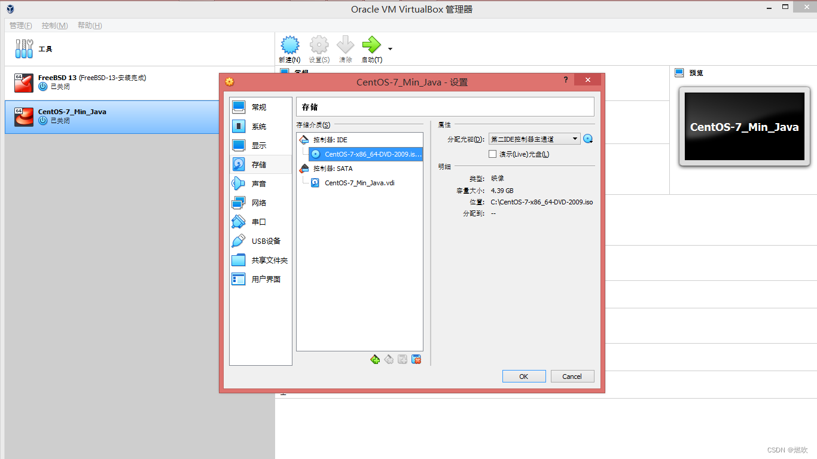
Task: Click the Cancel button
Action: (572, 377)
